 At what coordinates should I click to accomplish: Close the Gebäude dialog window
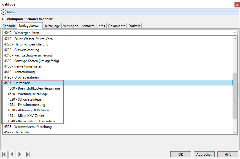tap(237, 5)
